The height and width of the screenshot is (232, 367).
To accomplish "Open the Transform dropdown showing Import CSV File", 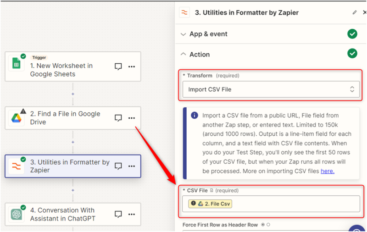I will pos(271,89).
